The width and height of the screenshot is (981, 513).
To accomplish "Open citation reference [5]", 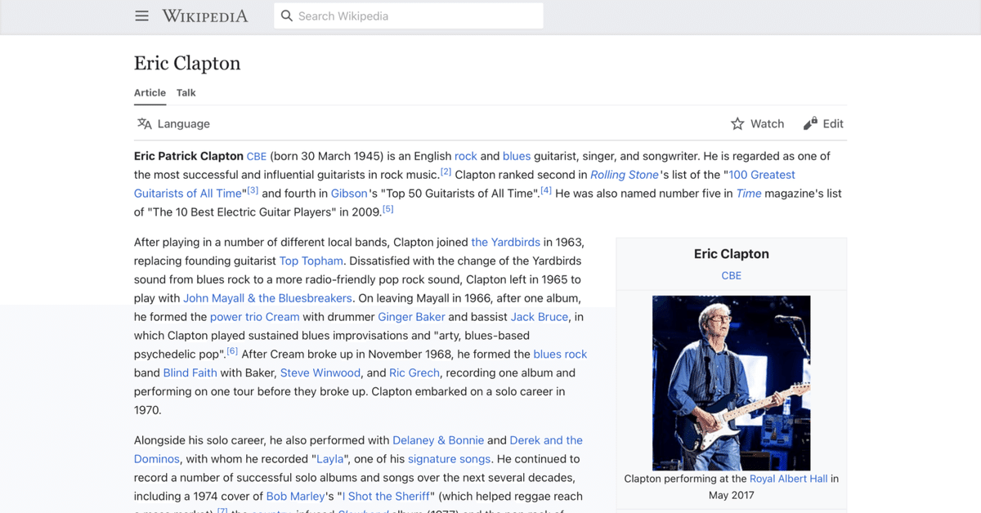I will (388, 209).
